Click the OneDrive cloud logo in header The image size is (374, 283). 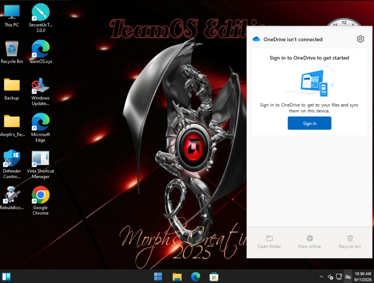pyautogui.click(x=256, y=39)
